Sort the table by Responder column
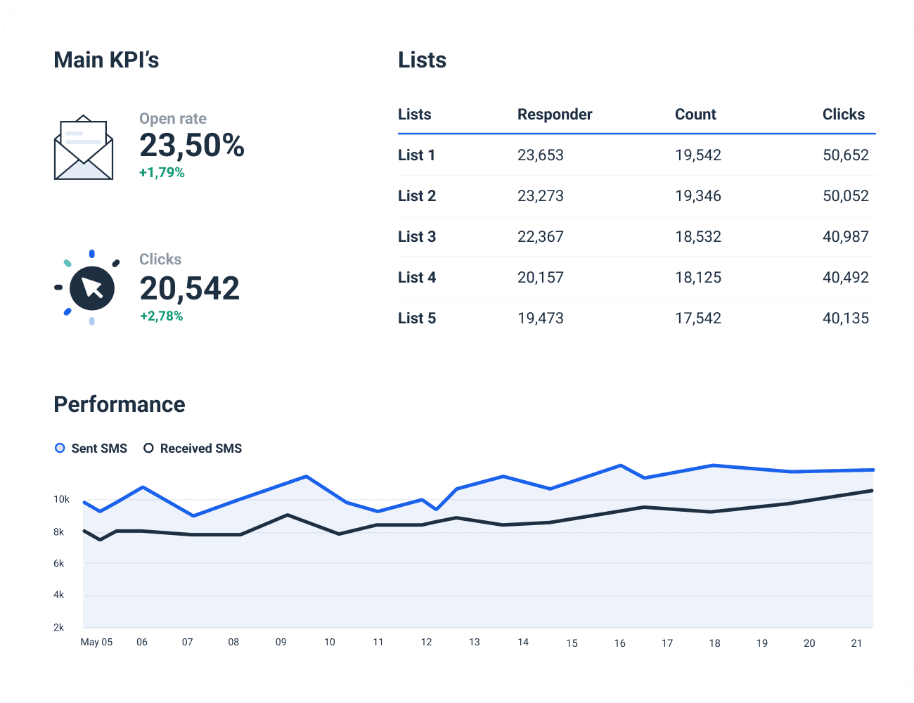Viewport: 914px width, 703px height. coord(555,114)
